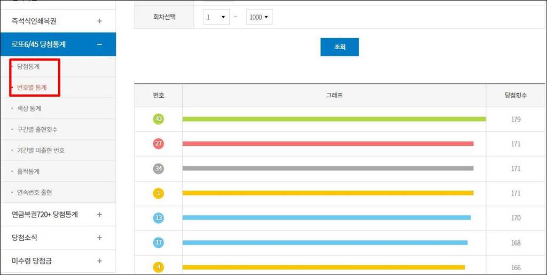Click the 그래프 column header
Screen dimensions: 547x275
[x=334, y=96]
